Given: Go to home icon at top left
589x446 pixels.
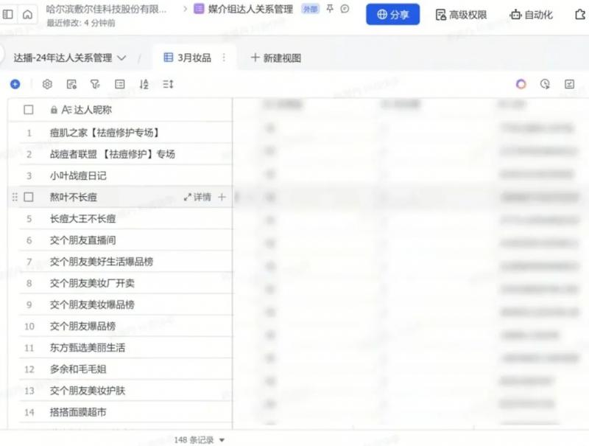Looking at the screenshot, I should coord(27,15).
